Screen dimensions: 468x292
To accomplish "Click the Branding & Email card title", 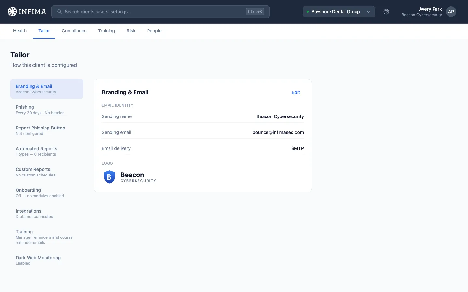I will pyautogui.click(x=125, y=92).
